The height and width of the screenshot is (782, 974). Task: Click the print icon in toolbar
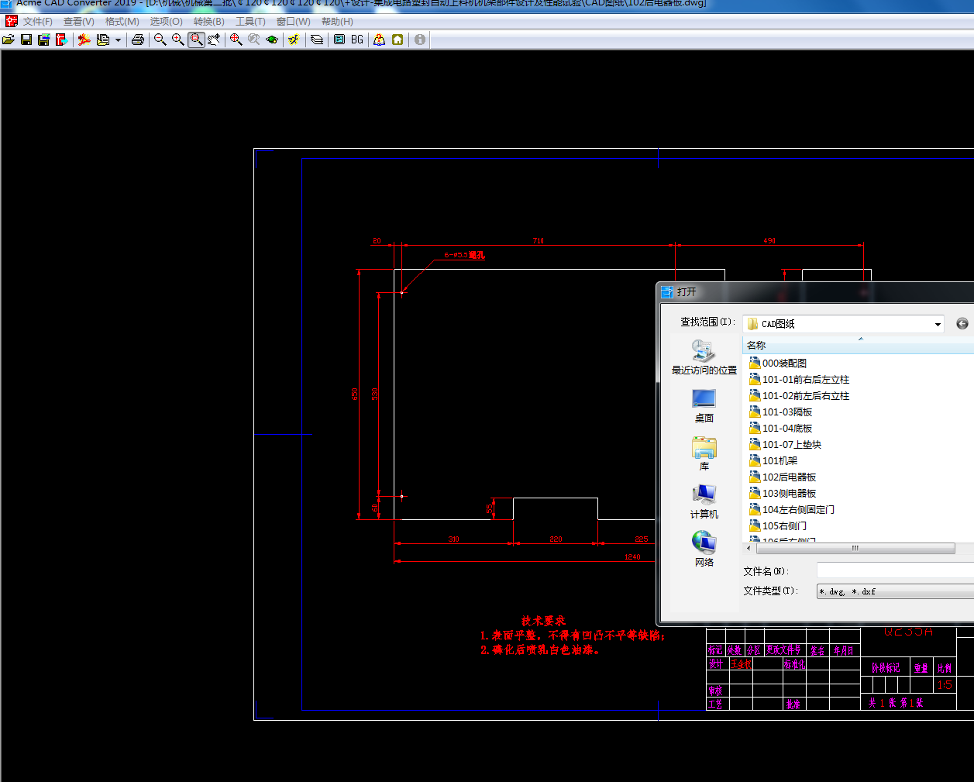[x=138, y=40]
